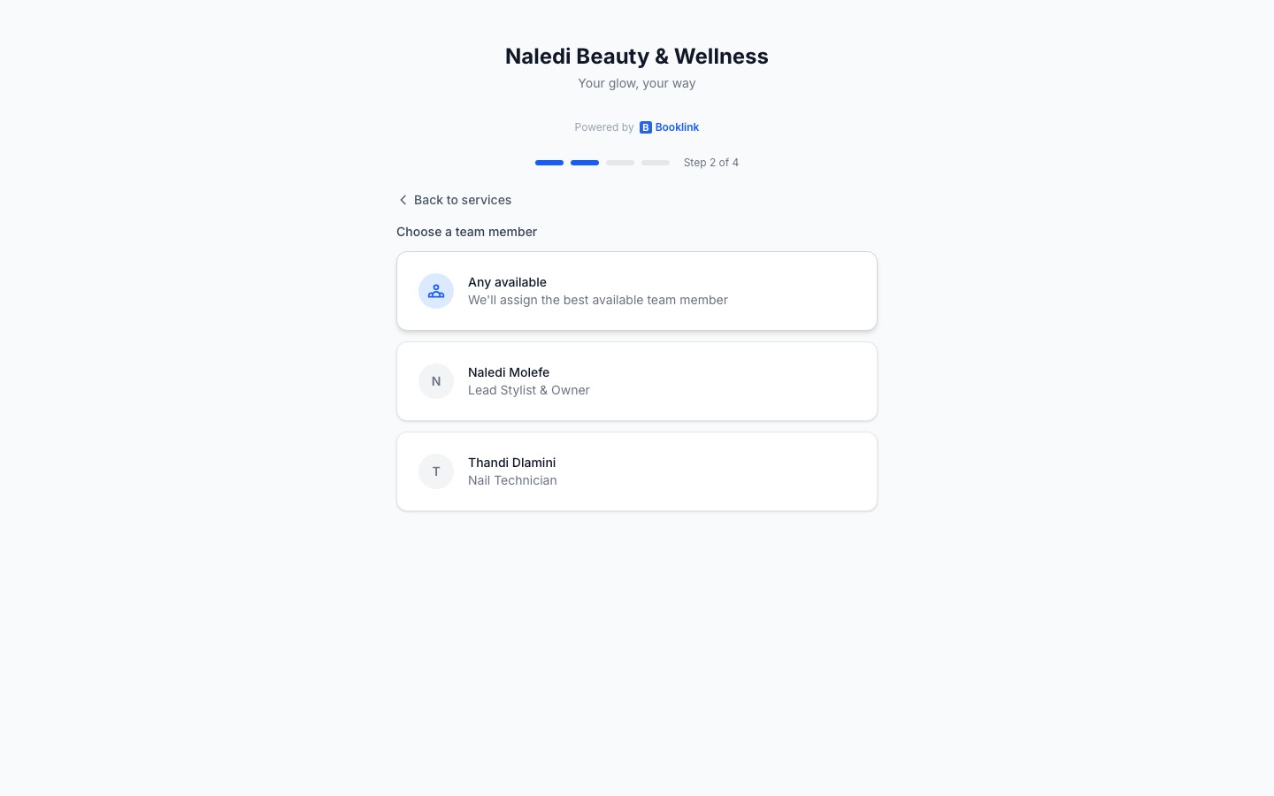Select the Any available option title
This screenshot has width=1274, height=796.
click(x=507, y=282)
